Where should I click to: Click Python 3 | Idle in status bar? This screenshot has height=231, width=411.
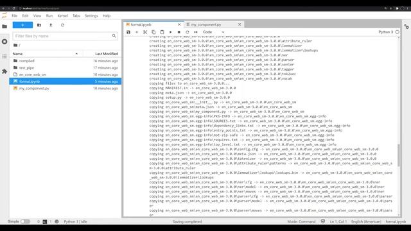pos(76,221)
